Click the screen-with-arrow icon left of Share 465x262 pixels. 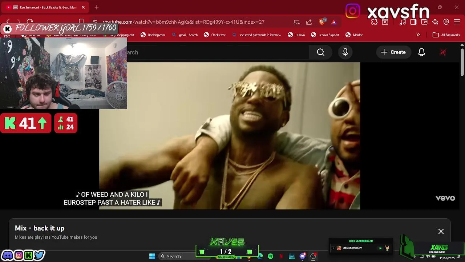click(297, 22)
